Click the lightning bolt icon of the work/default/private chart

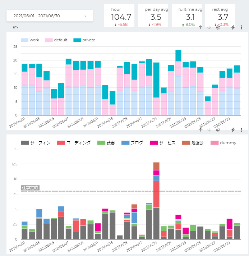click(x=233, y=27)
